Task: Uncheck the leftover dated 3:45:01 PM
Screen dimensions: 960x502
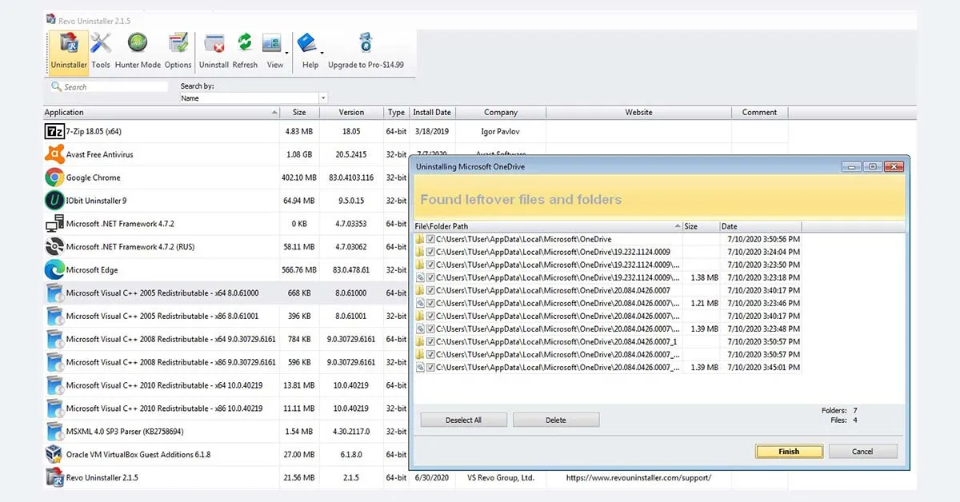Action: coord(430,368)
